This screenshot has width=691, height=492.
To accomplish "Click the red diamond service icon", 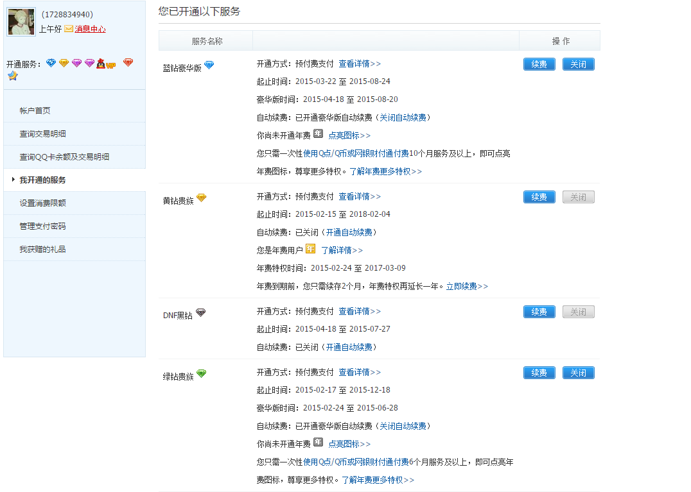I will [x=128, y=62].
